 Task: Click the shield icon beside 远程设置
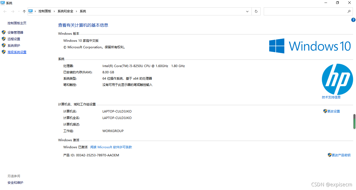[4, 39]
